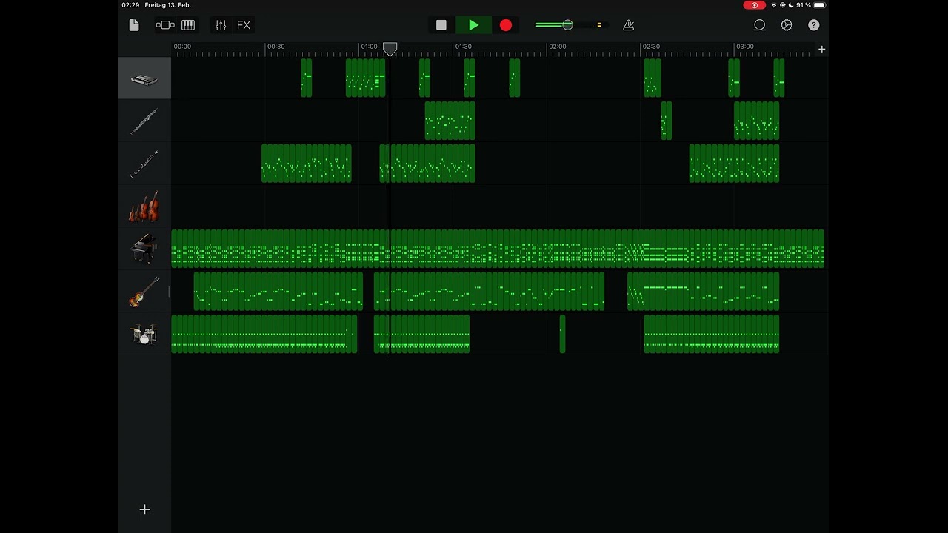The width and height of the screenshot is (948, 533).
Task: Open the loop browser
Action: 759,25
